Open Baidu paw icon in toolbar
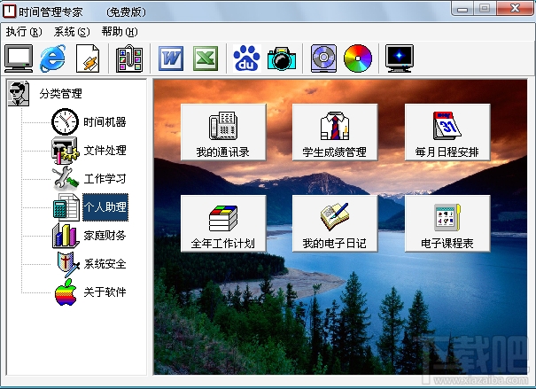The width and height of the screenshot is (536, 389). point(247,58)
